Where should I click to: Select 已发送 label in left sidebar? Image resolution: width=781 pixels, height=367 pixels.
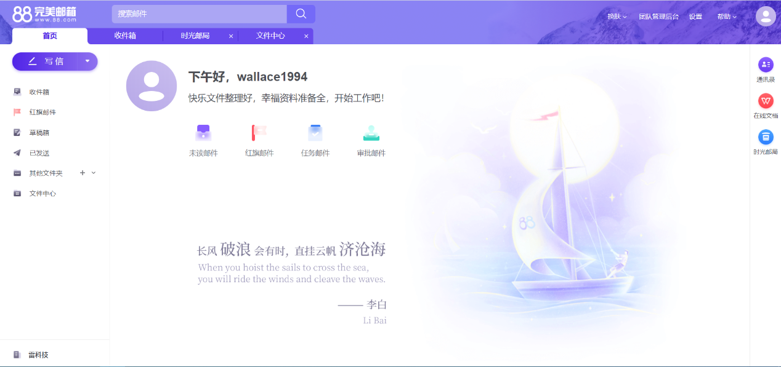[x=39, y=153]
